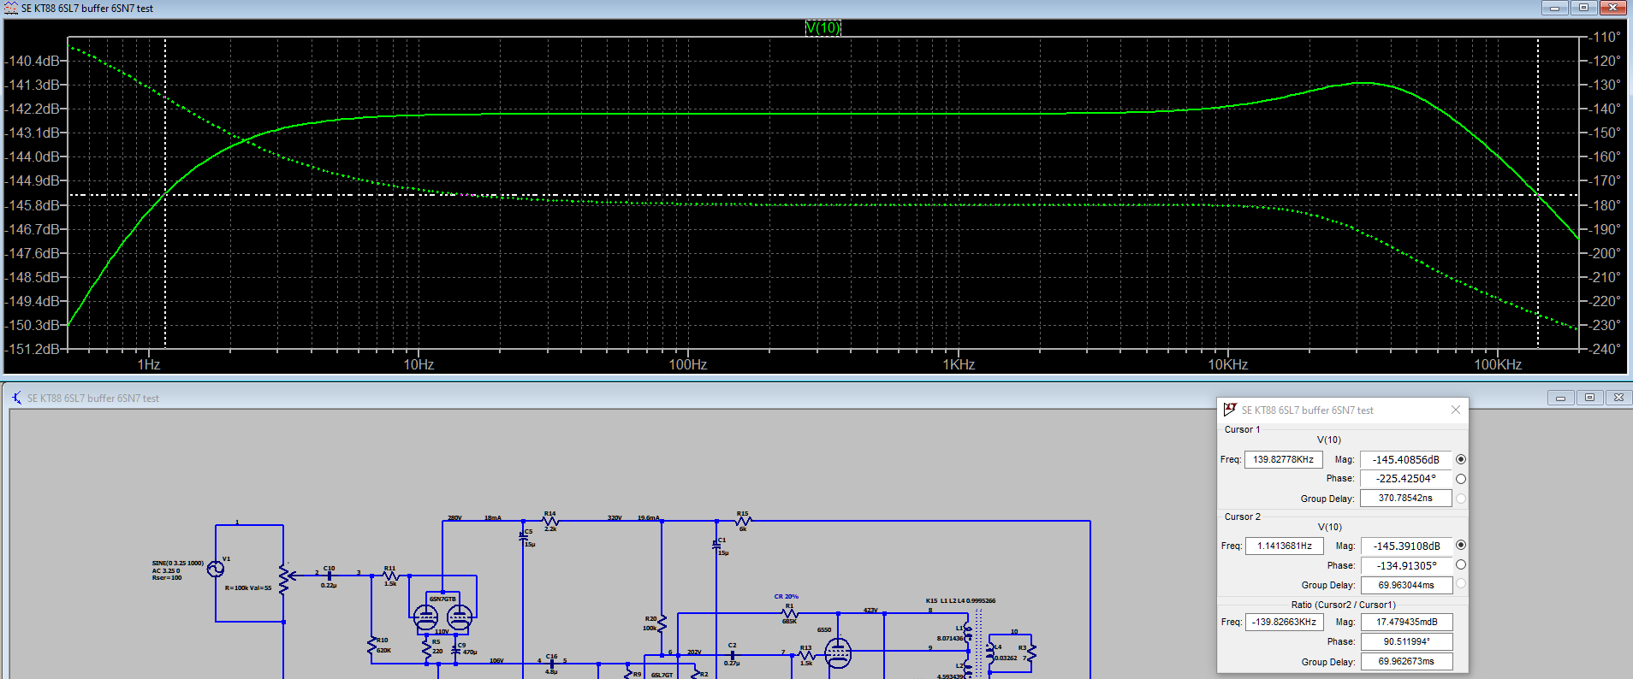Select resistor R11 in schematic
Viewport: 1633px width, 679px height.
pyautogui.click(x=390, y=576)
